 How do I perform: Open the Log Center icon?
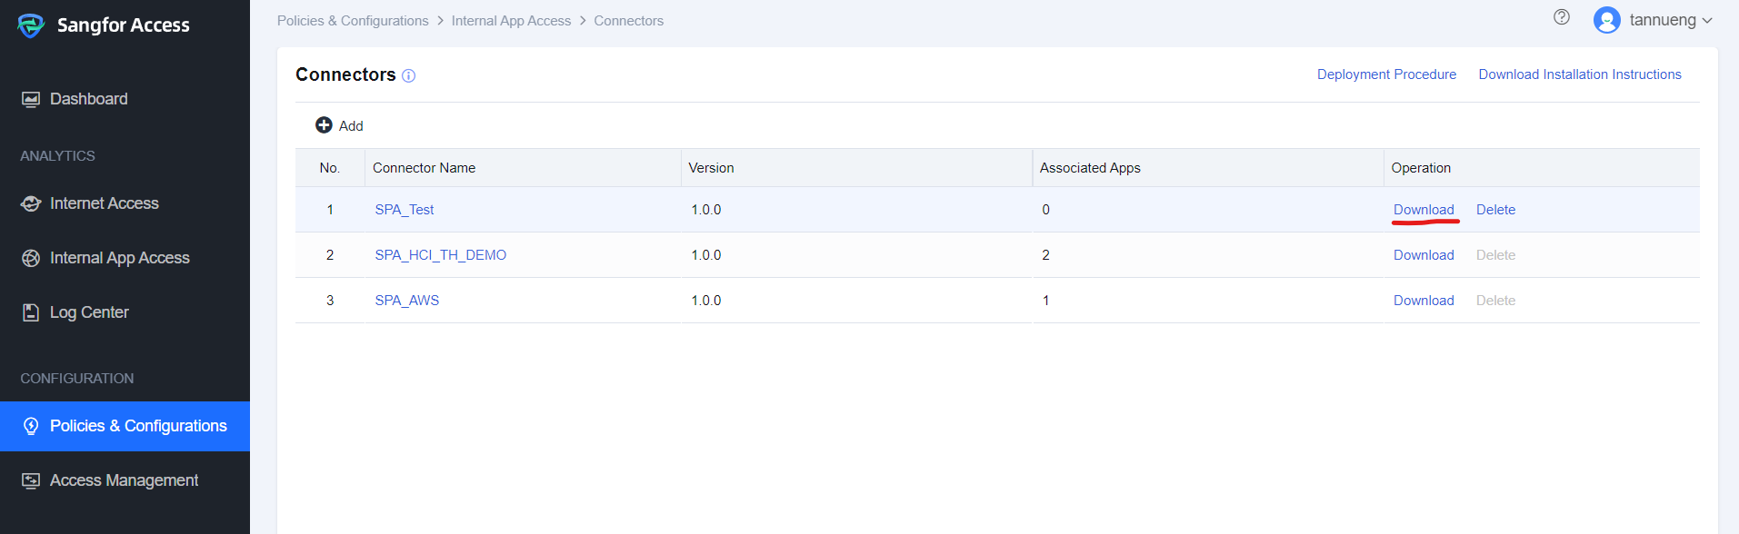(31, 312)
